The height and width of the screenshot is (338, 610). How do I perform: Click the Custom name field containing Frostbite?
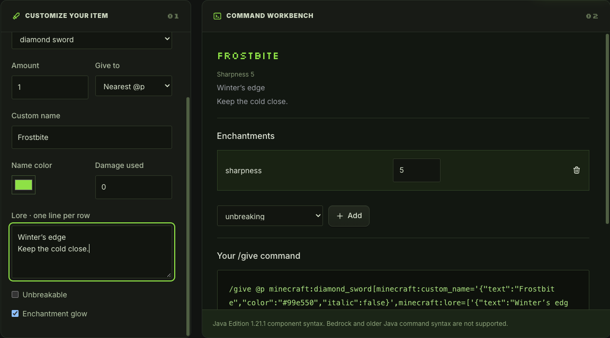pos(92,137)
